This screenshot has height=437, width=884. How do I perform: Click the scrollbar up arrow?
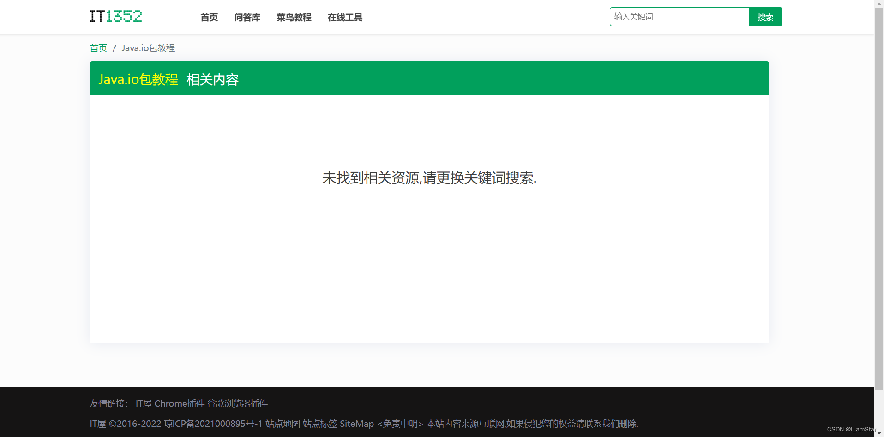(879, 4)
